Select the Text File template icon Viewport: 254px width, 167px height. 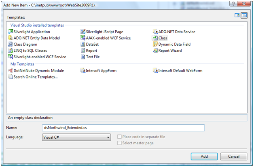83,57
